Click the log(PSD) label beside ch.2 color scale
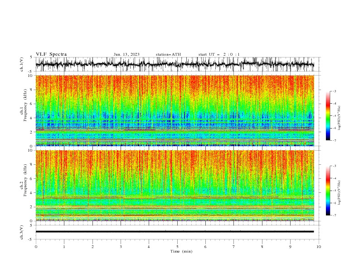The width and height of the screenshot is (359, 277). (x=340, y=192)
